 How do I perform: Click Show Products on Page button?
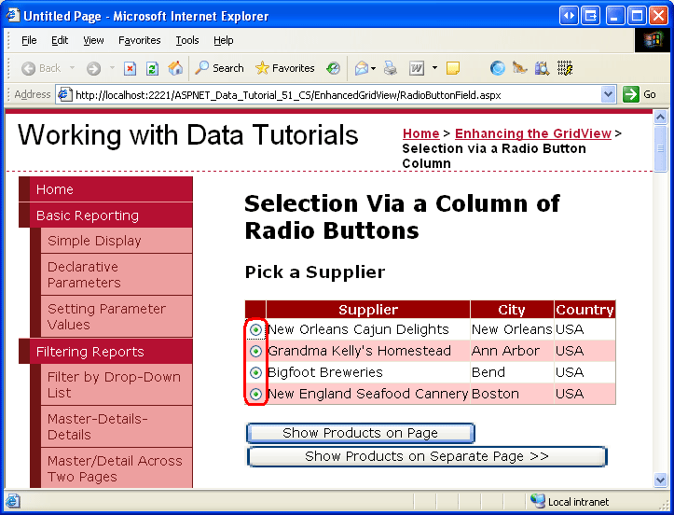point(361,433)
